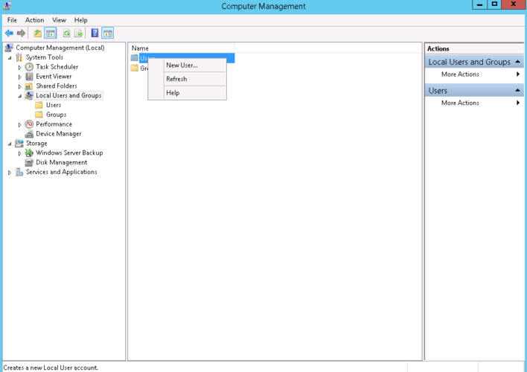This screenshot has height=372, width=527.
Task: Click More Actions under the Users section
Action: tap(460, 103)
